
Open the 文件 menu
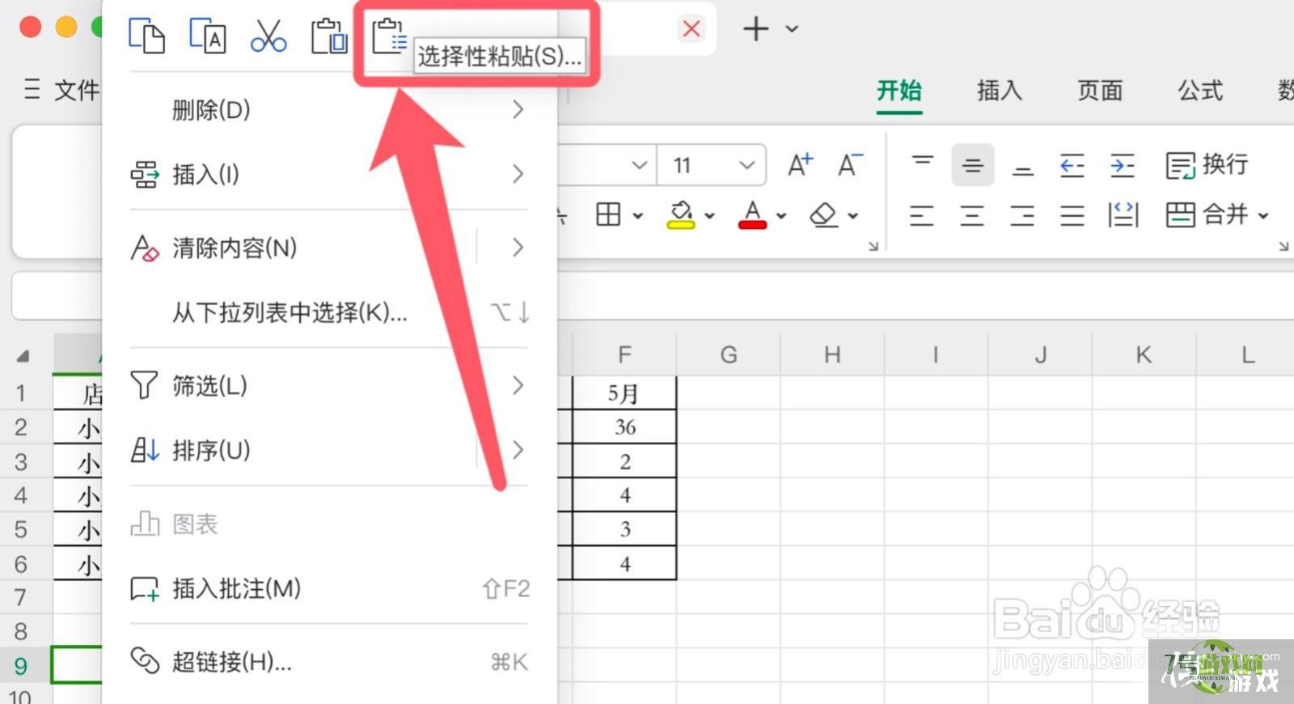tap(77, 90)
